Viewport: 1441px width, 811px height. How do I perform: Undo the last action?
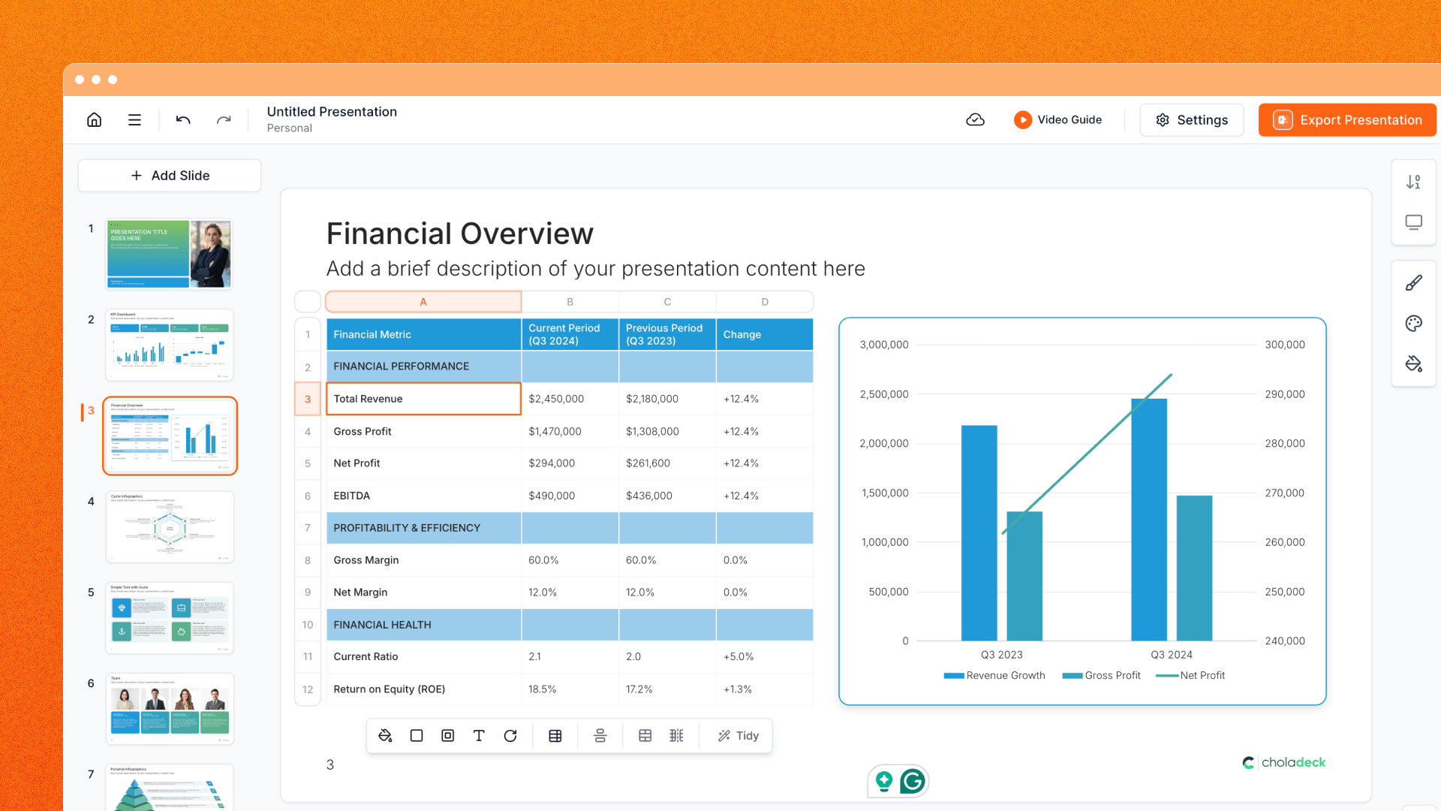pos(183,120)
